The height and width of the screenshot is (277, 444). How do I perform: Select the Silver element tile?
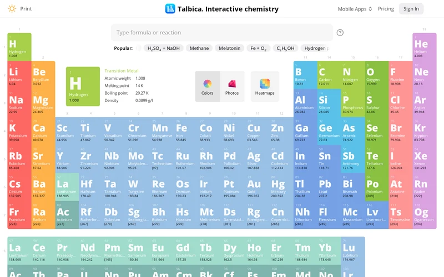(x=258, y=159)
